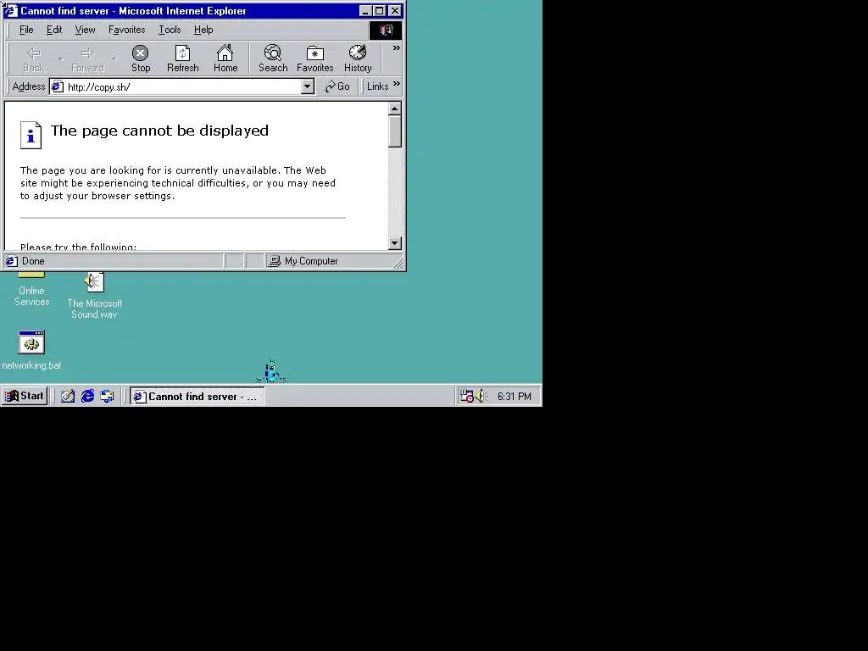
Task: Expand the hidden toolbar buttons chevron
Action: (397, 48)
